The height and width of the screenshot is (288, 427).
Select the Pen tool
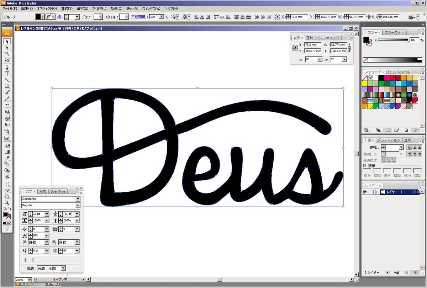[7, 67]
